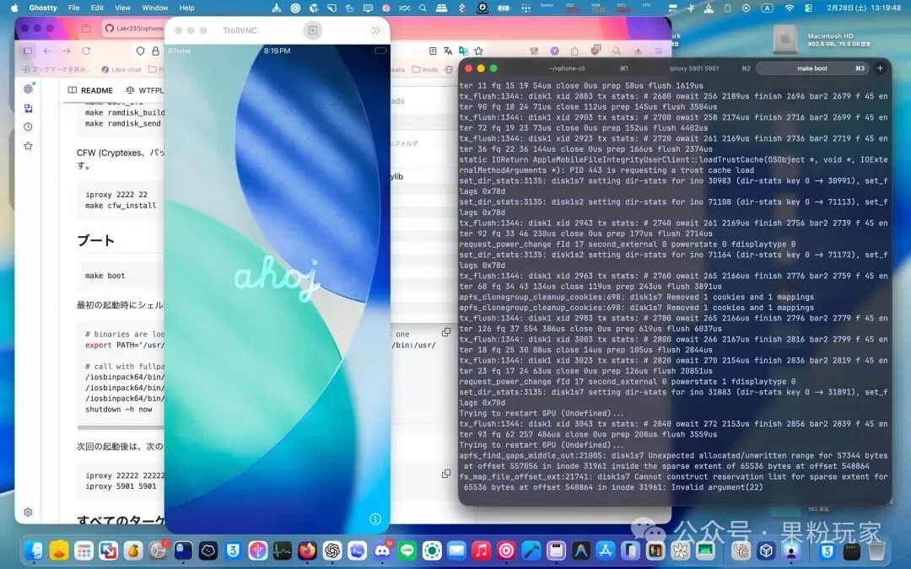Go forward in the browser
The image size is (911, 569).
coord(67,51)
